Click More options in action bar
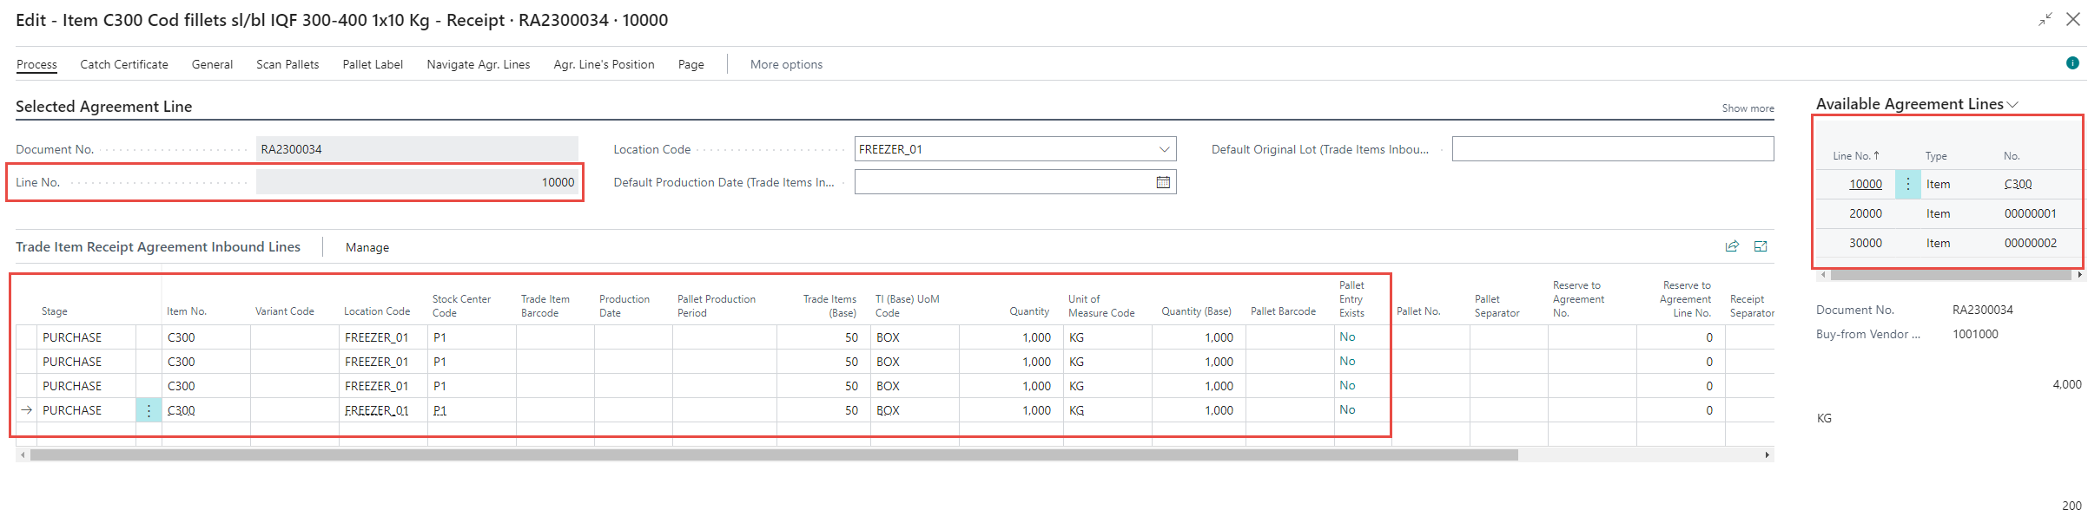Screen dimensions: 2088x523 pos(786,64)
